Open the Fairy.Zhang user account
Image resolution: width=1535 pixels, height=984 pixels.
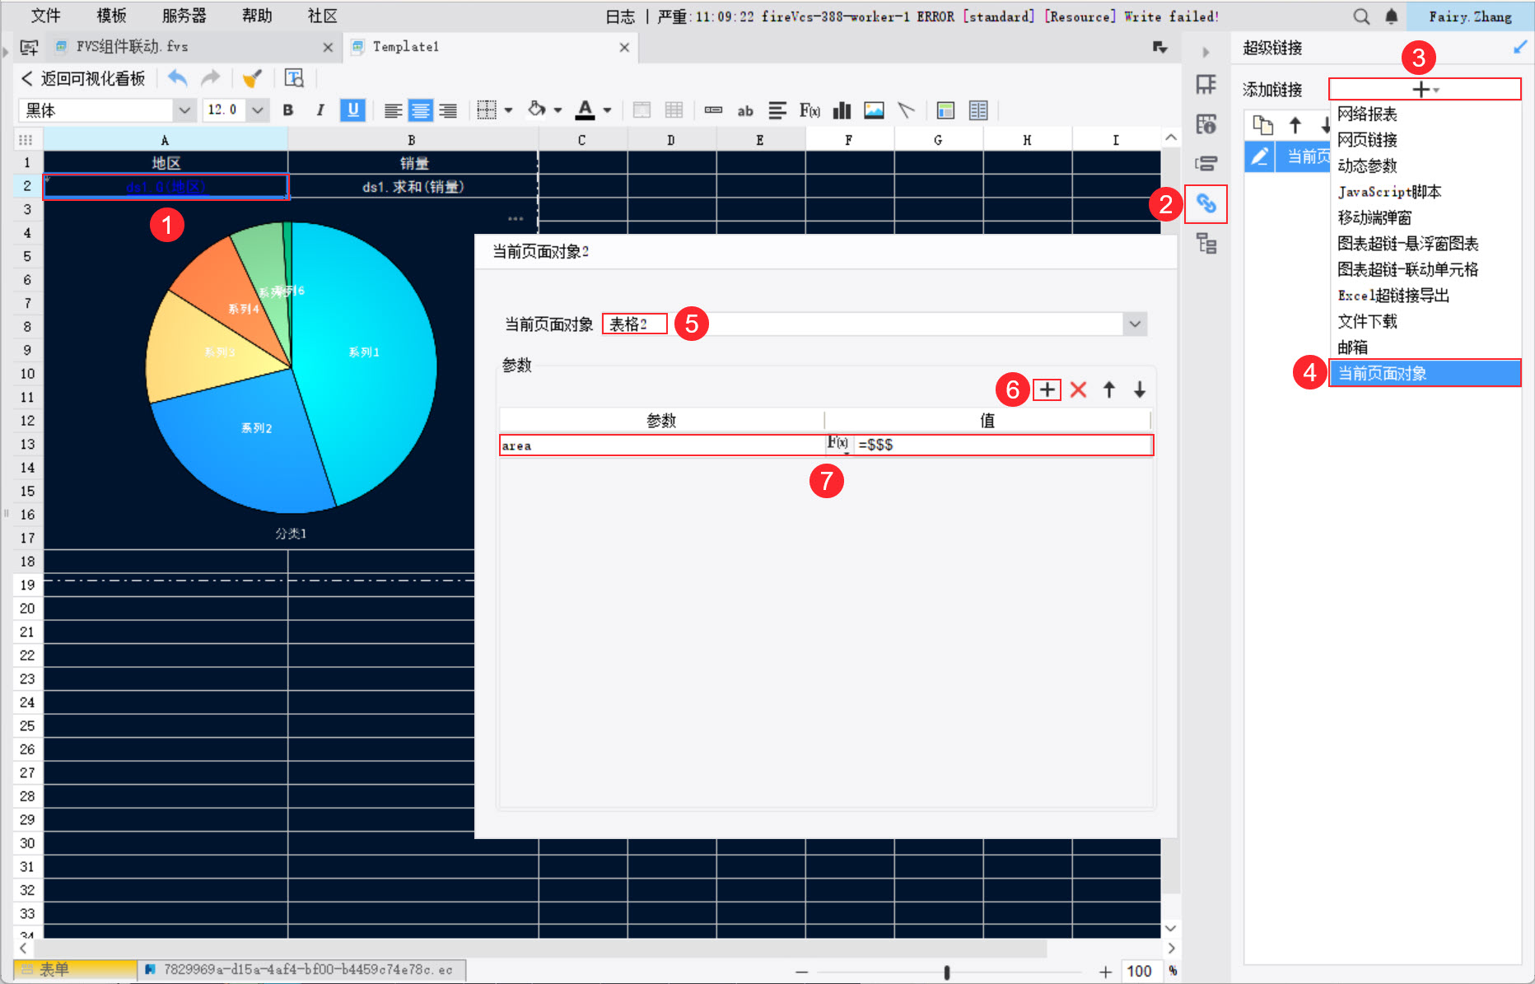click(x=1470, y=16)
